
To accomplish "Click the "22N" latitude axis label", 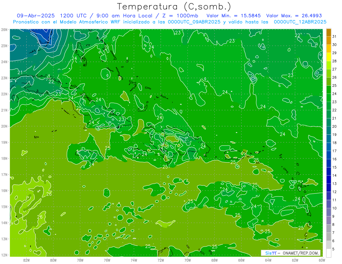I will pyautogui.click(x=4, y=94).
